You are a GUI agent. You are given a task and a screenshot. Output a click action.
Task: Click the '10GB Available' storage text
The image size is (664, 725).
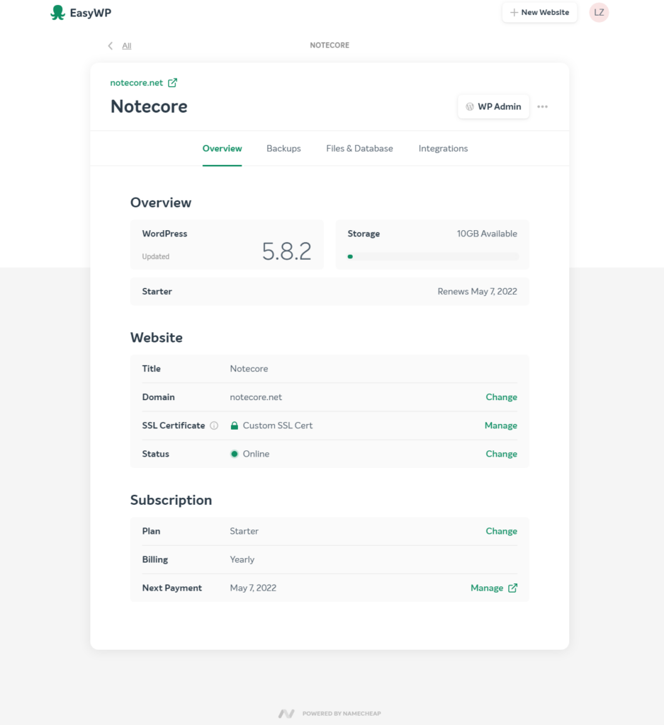click(x=487, y=234)
